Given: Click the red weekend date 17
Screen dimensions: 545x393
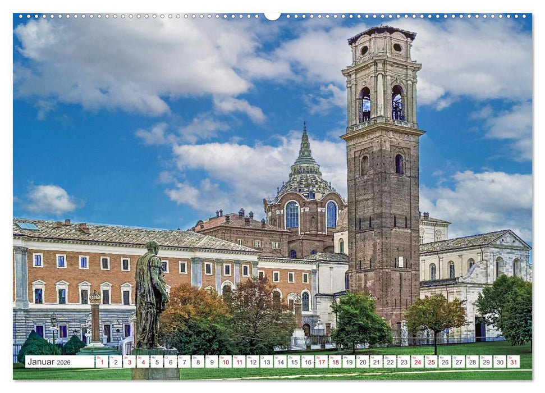Looking at the screenshot, I should coord(321,363).
